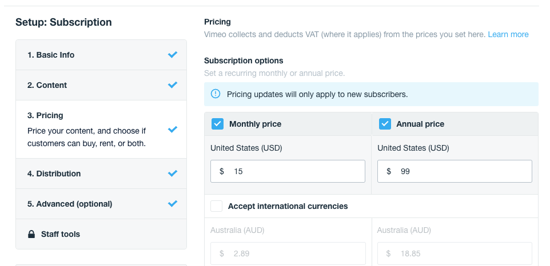Click the checkmark icon beside Content
Screen dimensions: 550x266
point(173,85)
